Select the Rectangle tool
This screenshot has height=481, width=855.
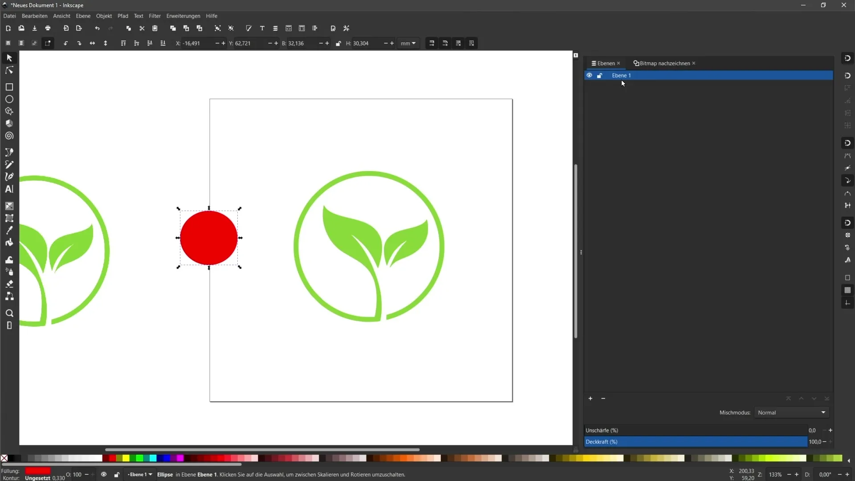[x=9, y=86]
